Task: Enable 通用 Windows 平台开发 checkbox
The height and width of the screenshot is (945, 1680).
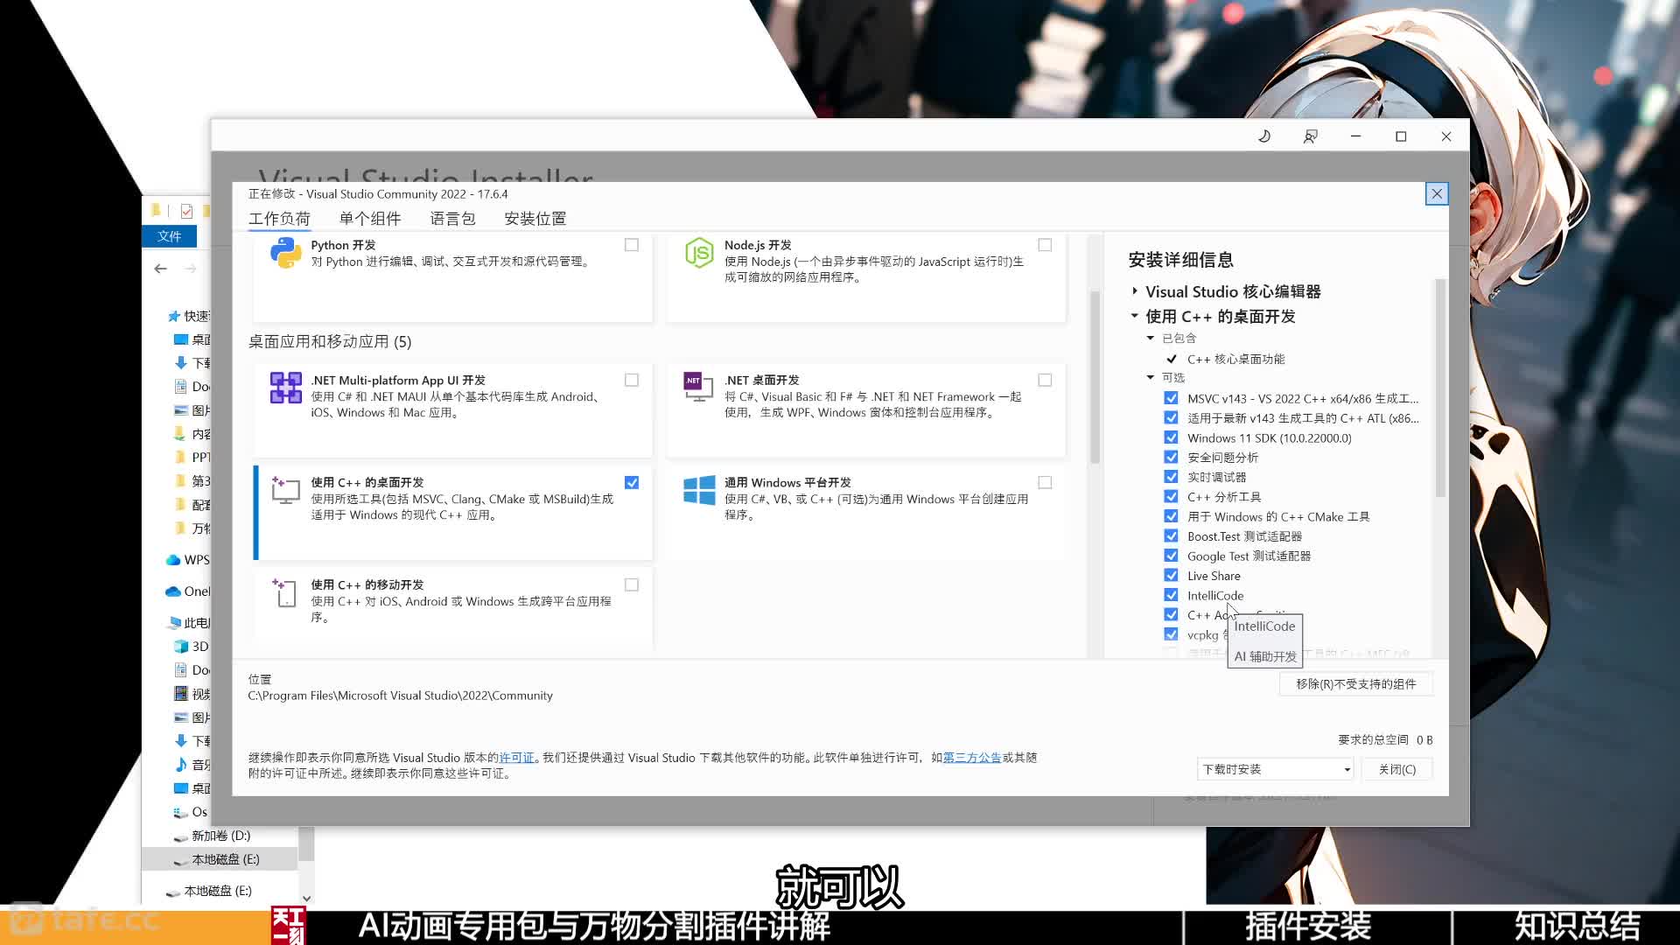Action: [x=1045, y=482]
